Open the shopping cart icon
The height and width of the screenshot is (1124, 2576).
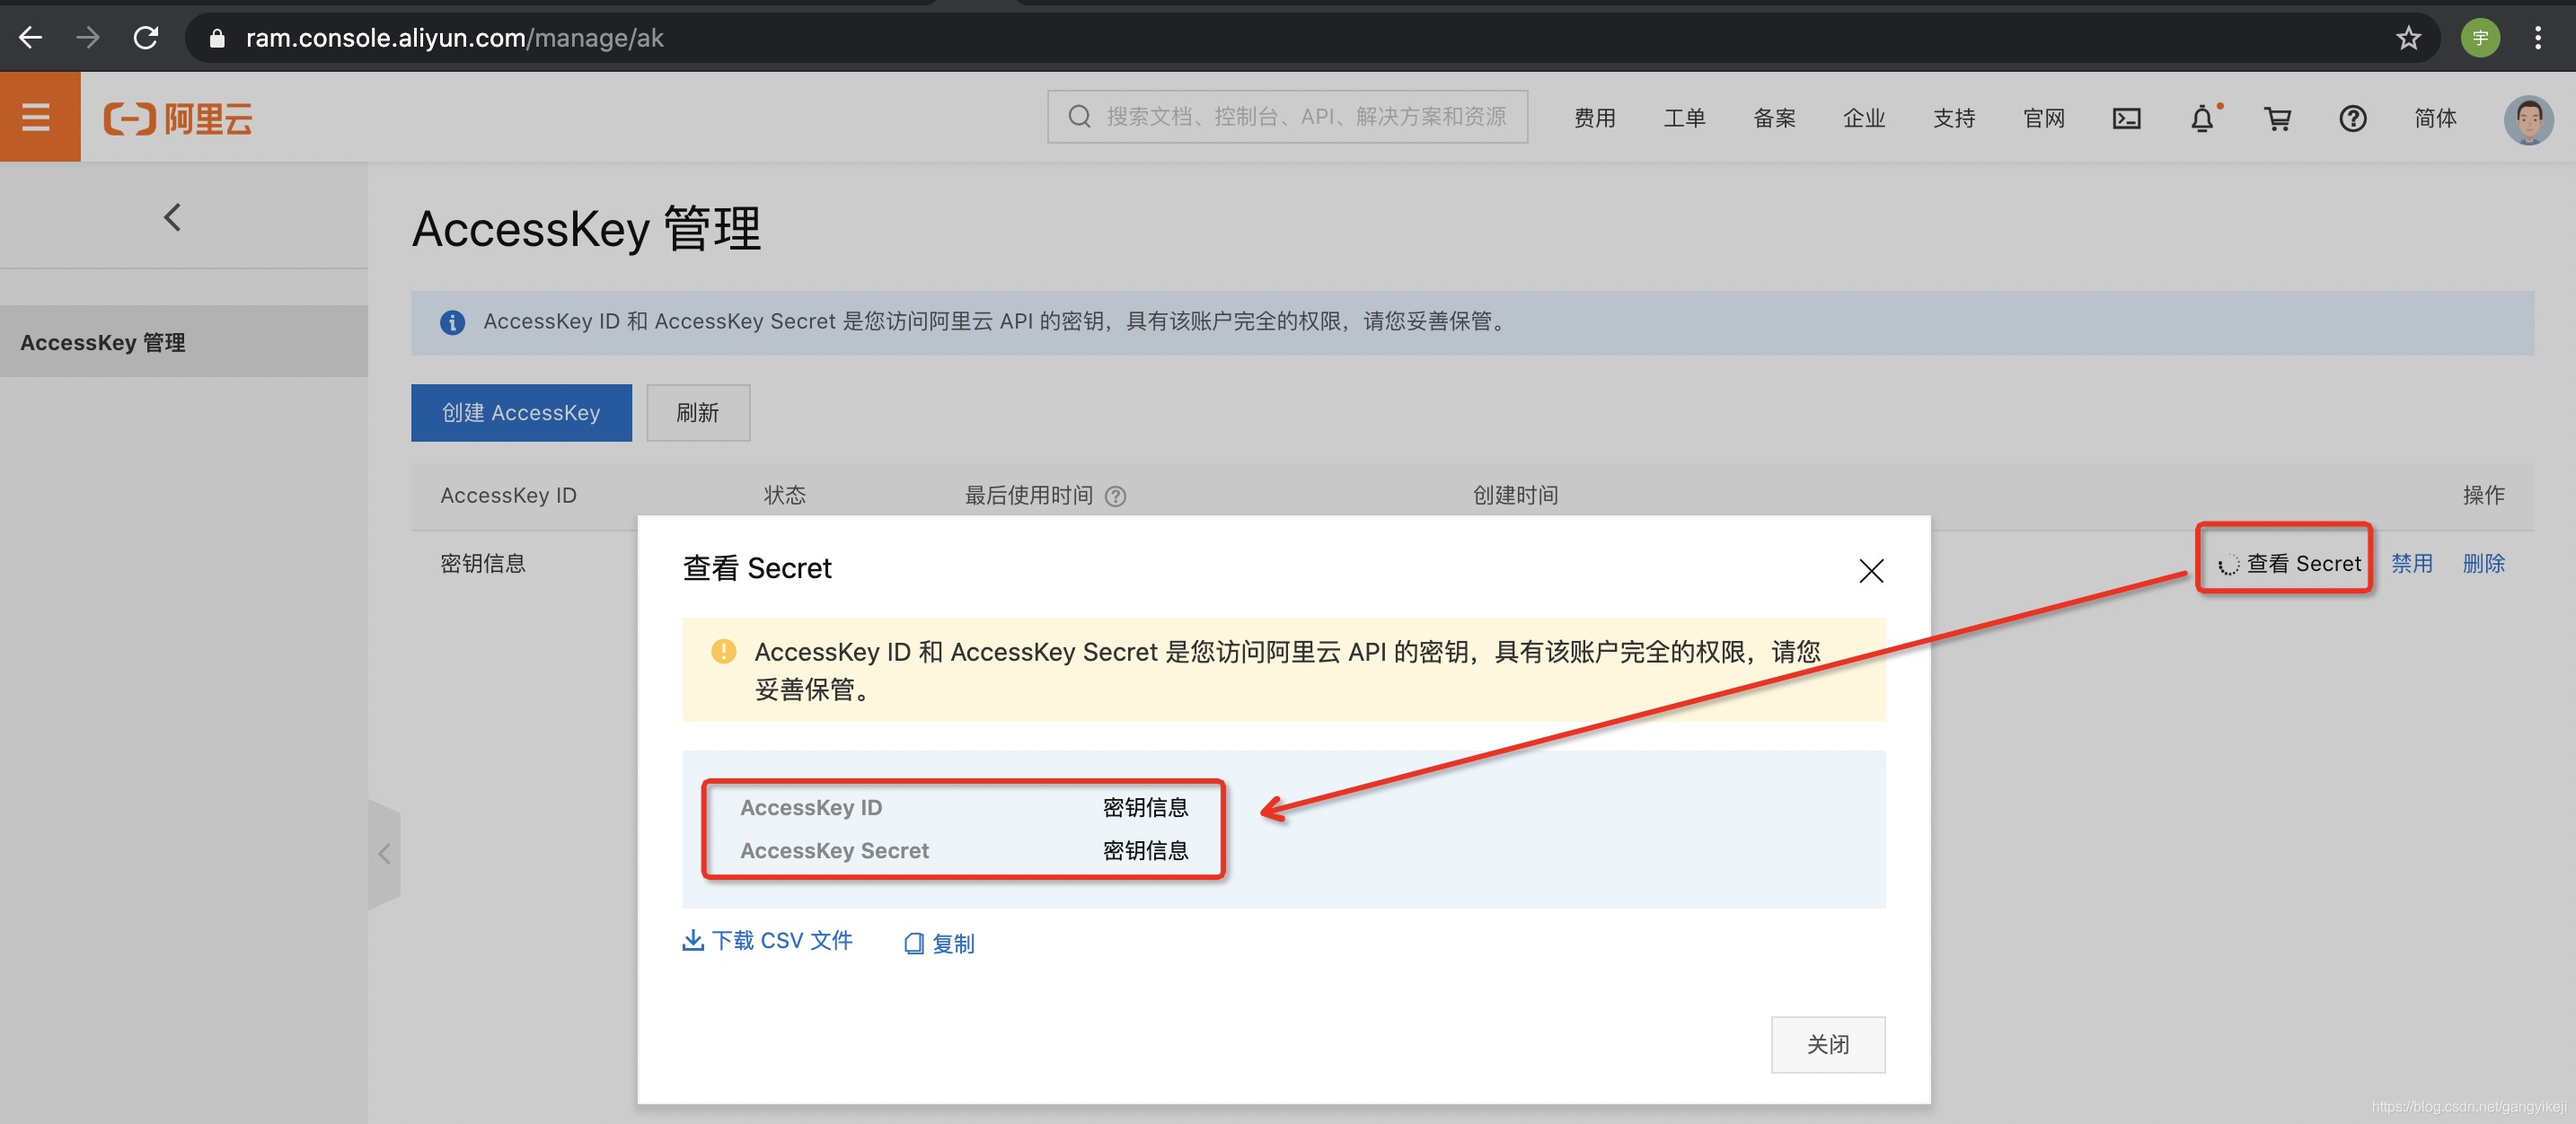pos(2277,119)
